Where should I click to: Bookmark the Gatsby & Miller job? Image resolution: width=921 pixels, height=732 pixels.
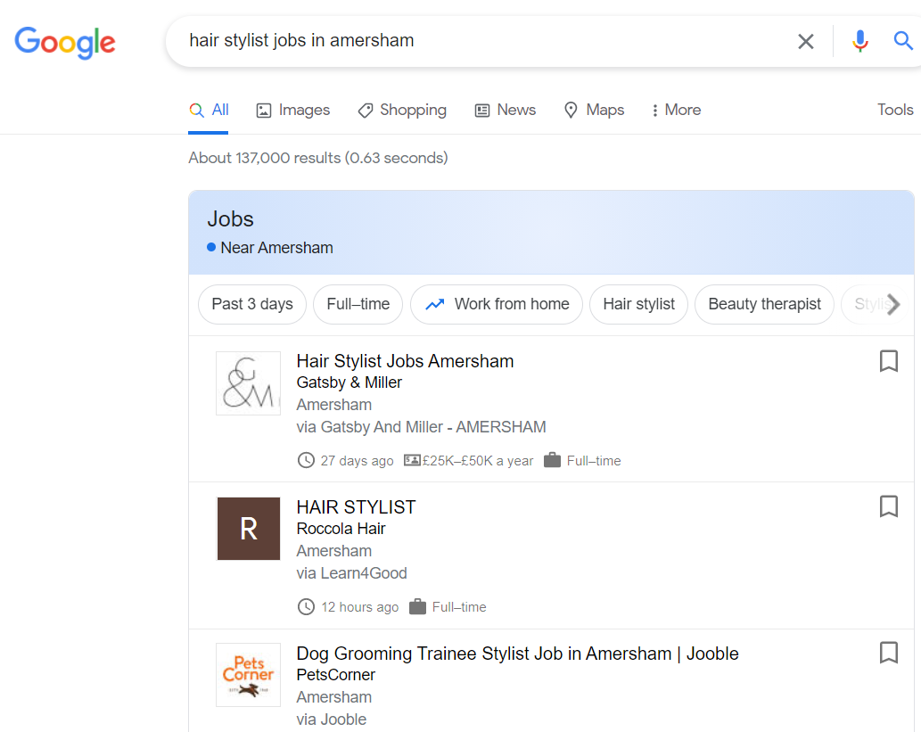889,361
